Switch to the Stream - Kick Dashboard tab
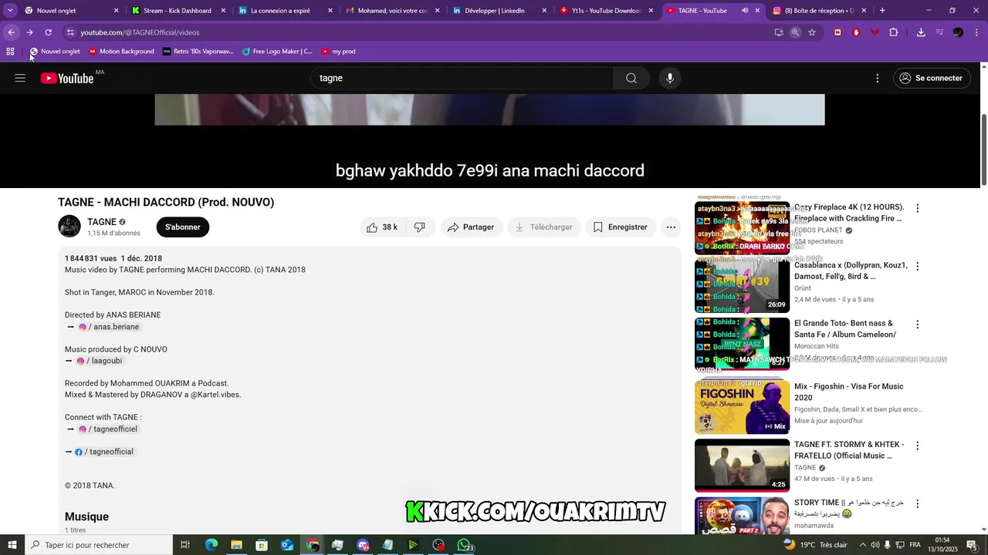The image size is (988, 555). tap(177, 11)
